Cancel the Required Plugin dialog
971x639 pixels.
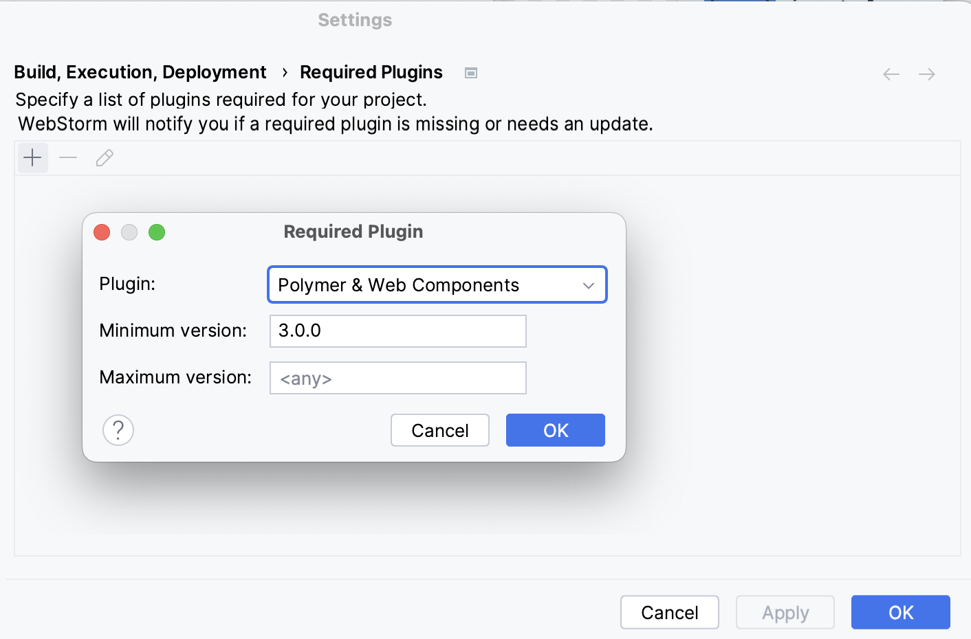point(439,430)
